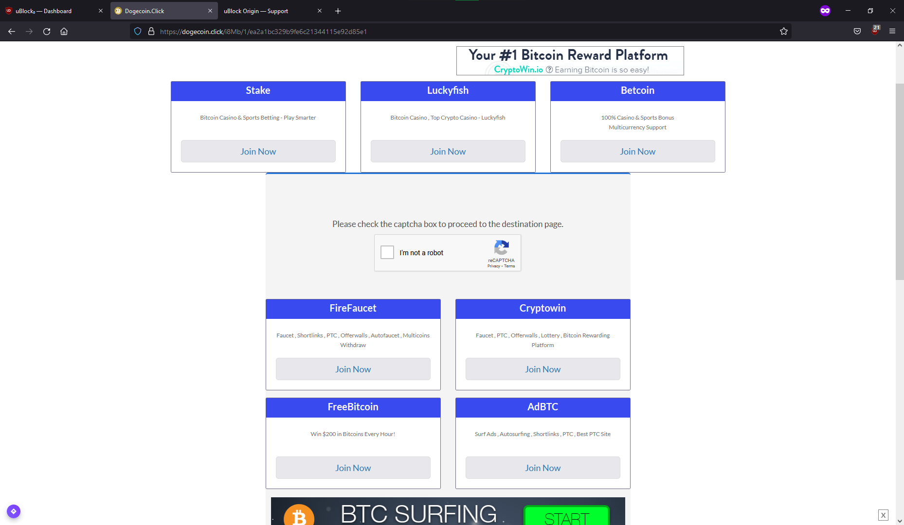
Task: Click the back navigation arrow
Action: (11, 31)
